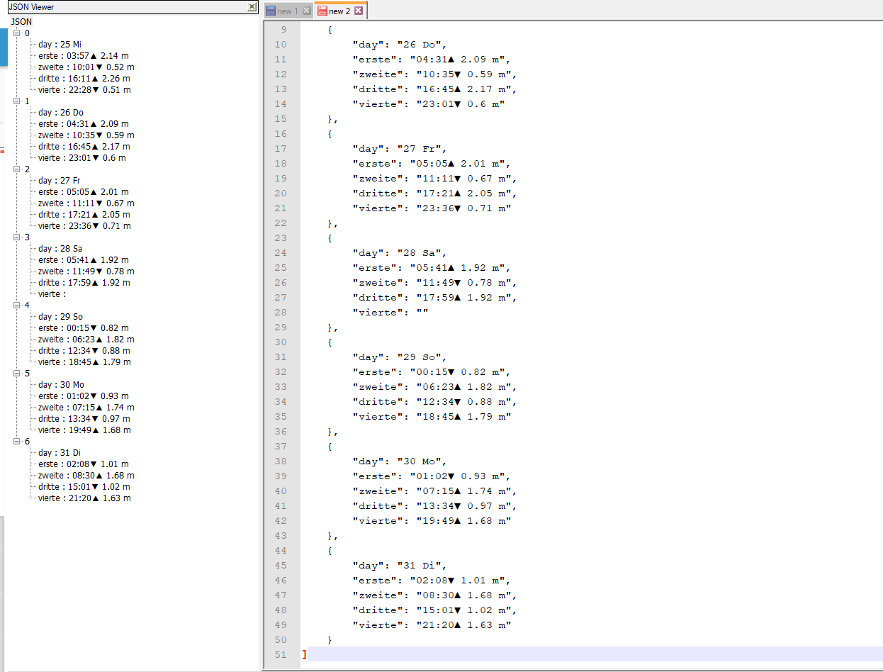This screenshot has height=672, width=883.
Task: Collapse node 6 in JSON Viewer tree
Action: [x=17, y=442]
